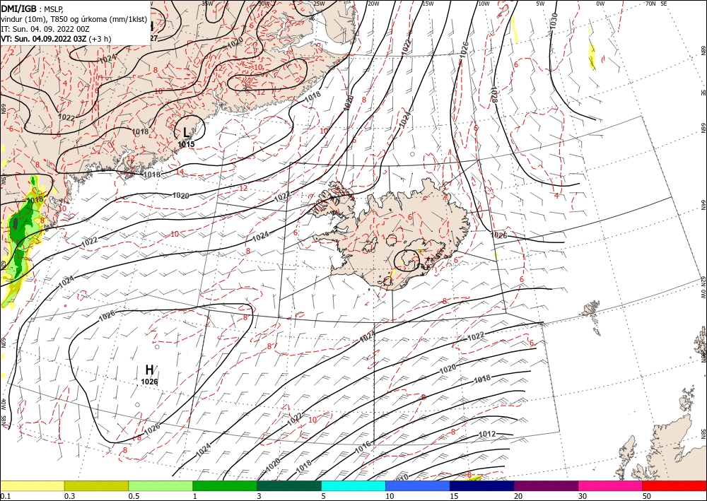The image size is (707, 501).
Task: Select the cyan 5 mm legend swatch
Action: pyautogui.click(x=353, y=485)
